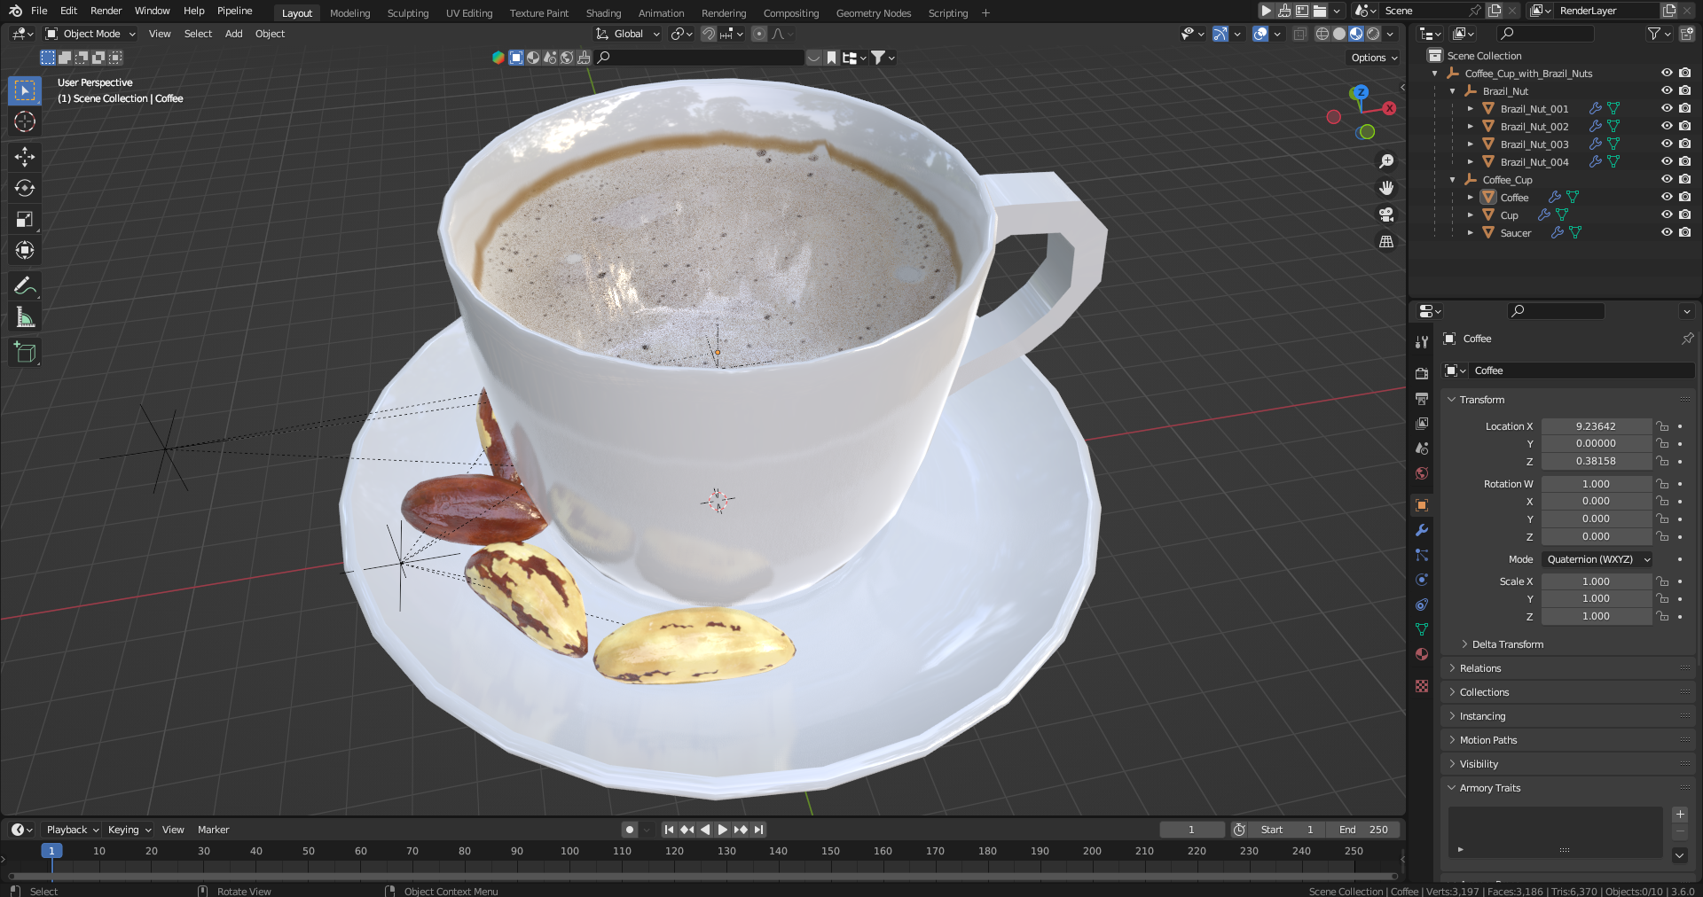Open the Object Constraints properties tab

coord(1422,604)
